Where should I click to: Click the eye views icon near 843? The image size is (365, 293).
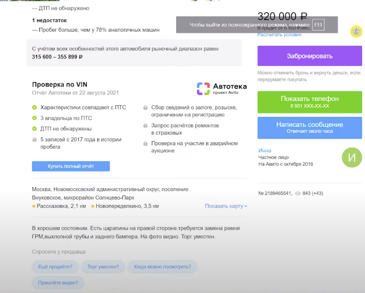[298, 193]
